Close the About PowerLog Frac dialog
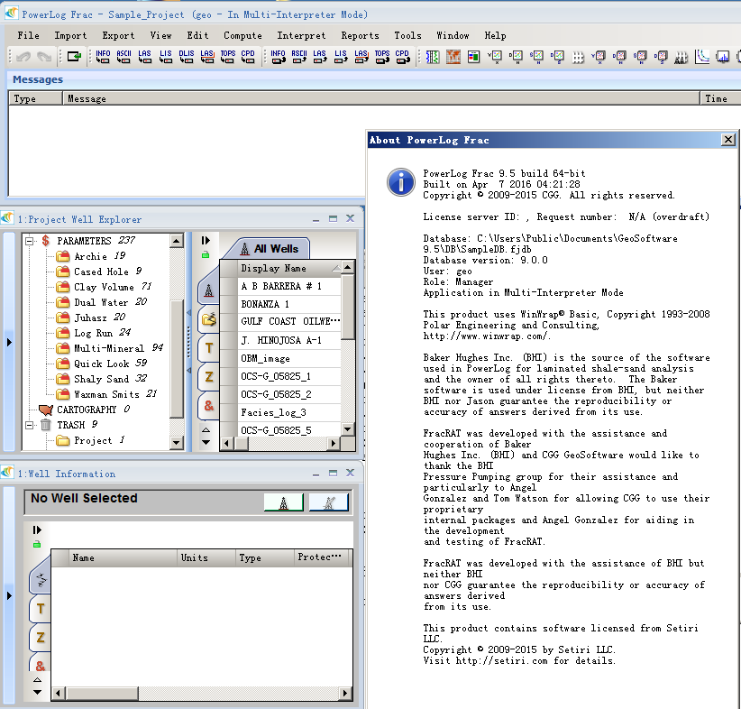The width and height of the screenshot is (741, 709). (x=728, y=140)
